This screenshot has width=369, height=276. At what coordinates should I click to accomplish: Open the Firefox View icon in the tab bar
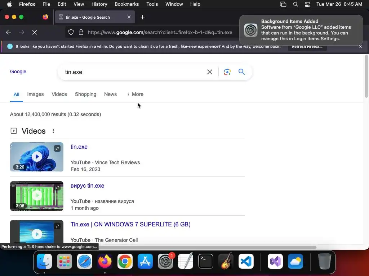(x=45, y=17)
